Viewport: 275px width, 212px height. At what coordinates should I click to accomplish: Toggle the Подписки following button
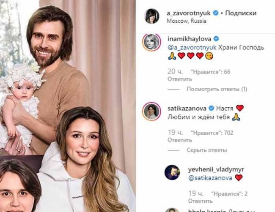pos(241,13)
